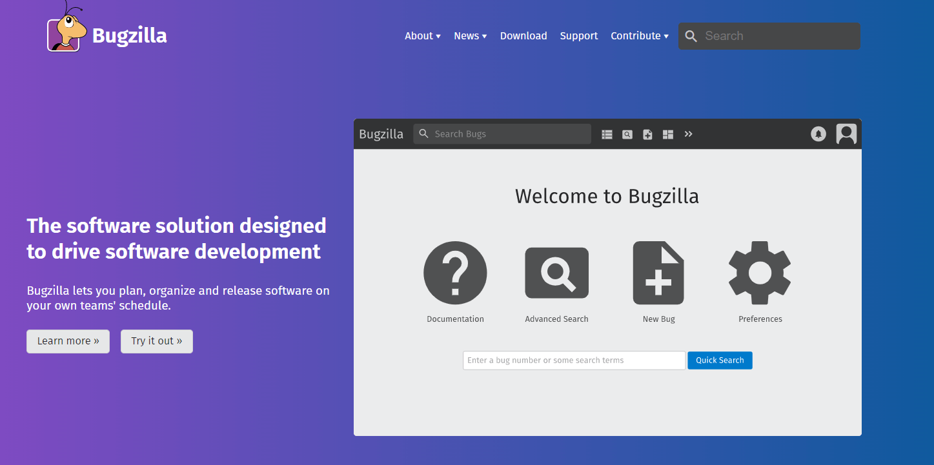Click the Search Bugs magnifier icon
The height and width of the screenshot is (465, 934).
click(424, 134)
